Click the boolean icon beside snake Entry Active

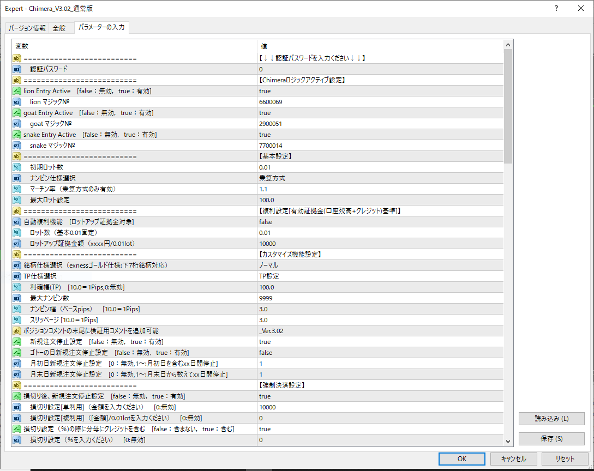click(16, 135)
